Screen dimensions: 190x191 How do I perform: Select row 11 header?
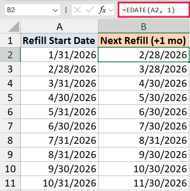tap(10, 183)
